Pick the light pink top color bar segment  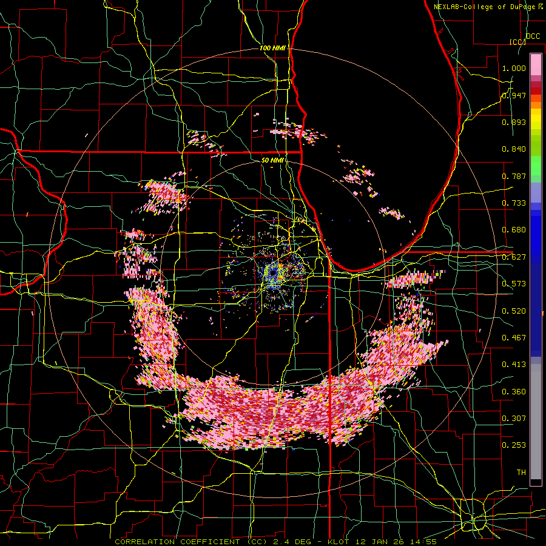tap(536, 64)
